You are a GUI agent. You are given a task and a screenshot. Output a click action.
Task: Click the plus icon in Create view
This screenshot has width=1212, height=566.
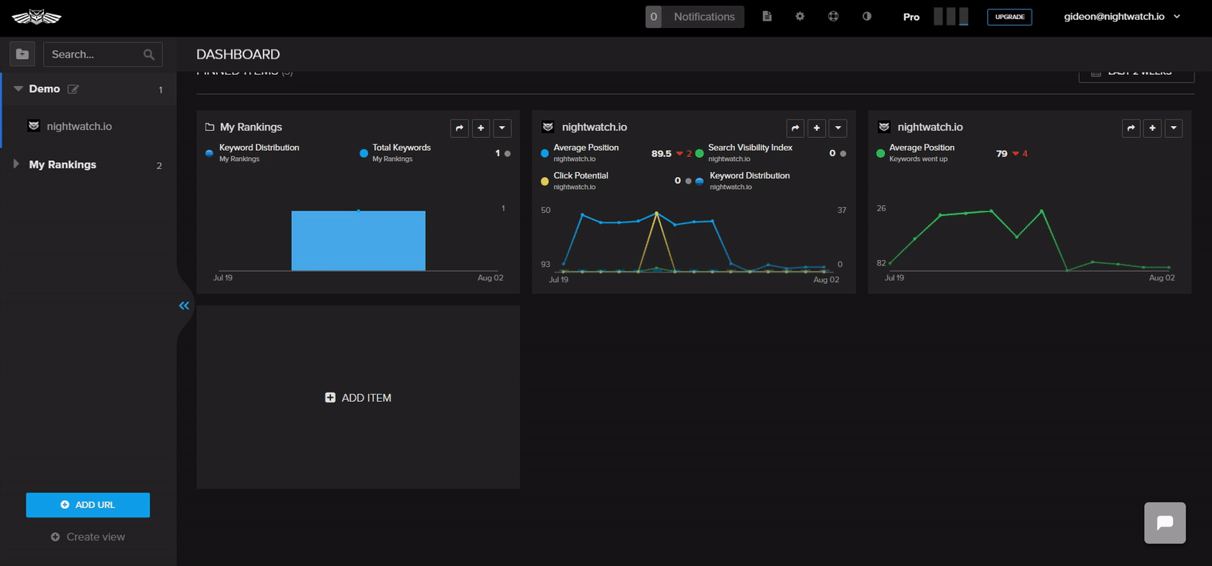pyautogui.click(x=55, y=537)
